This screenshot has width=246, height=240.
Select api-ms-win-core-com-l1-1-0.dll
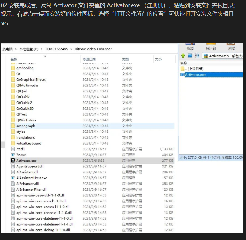coord(92,201)
